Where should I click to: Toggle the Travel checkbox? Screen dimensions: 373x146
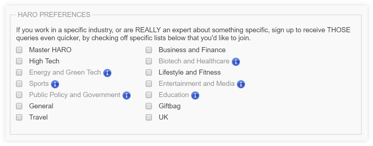(x=19, y=117)
